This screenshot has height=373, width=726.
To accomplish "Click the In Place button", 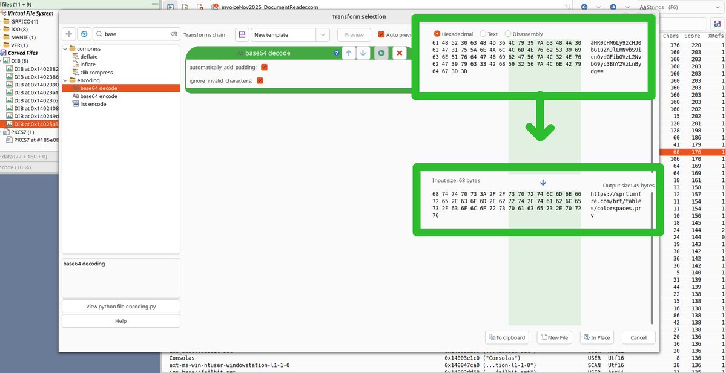I will pos(597,337).
